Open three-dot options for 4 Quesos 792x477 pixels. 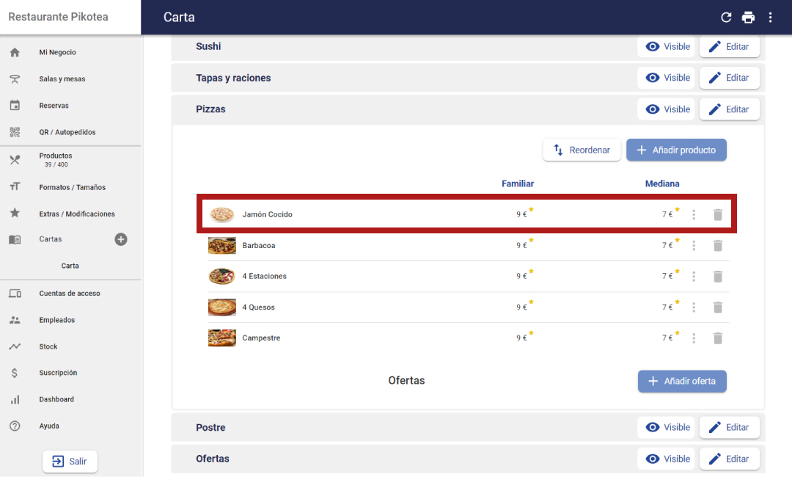(x=694, y=307)
